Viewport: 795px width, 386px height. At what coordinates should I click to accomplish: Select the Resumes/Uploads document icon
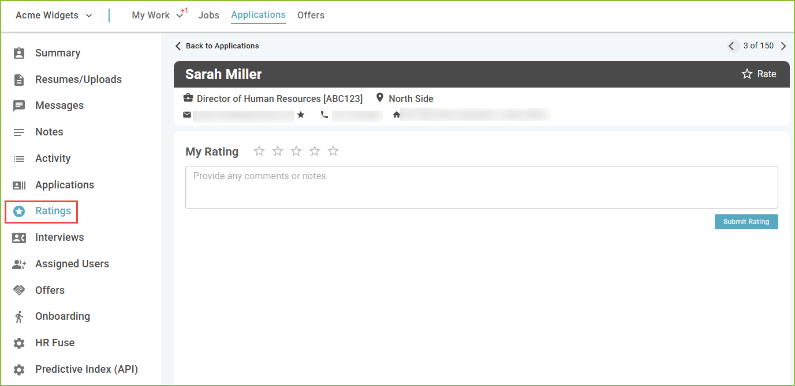(x=19, y=80)
